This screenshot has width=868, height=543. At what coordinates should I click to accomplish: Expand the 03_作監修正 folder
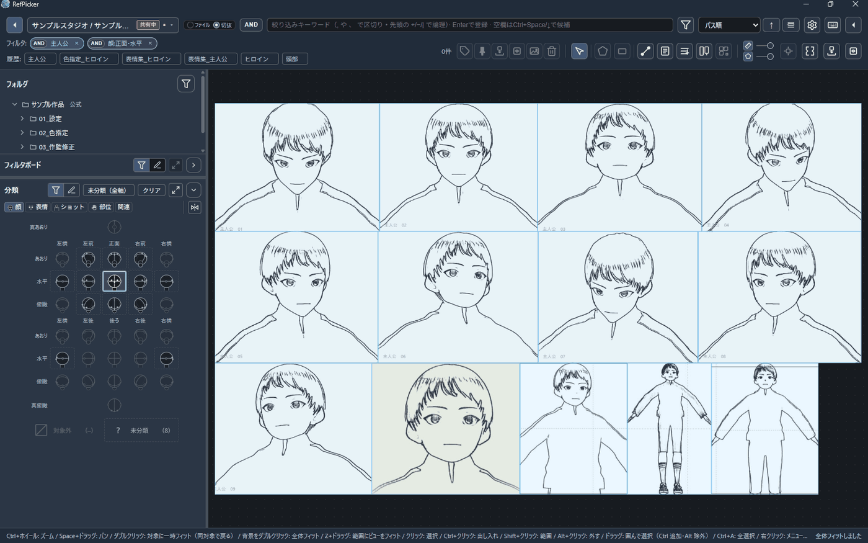coord(22,147)
